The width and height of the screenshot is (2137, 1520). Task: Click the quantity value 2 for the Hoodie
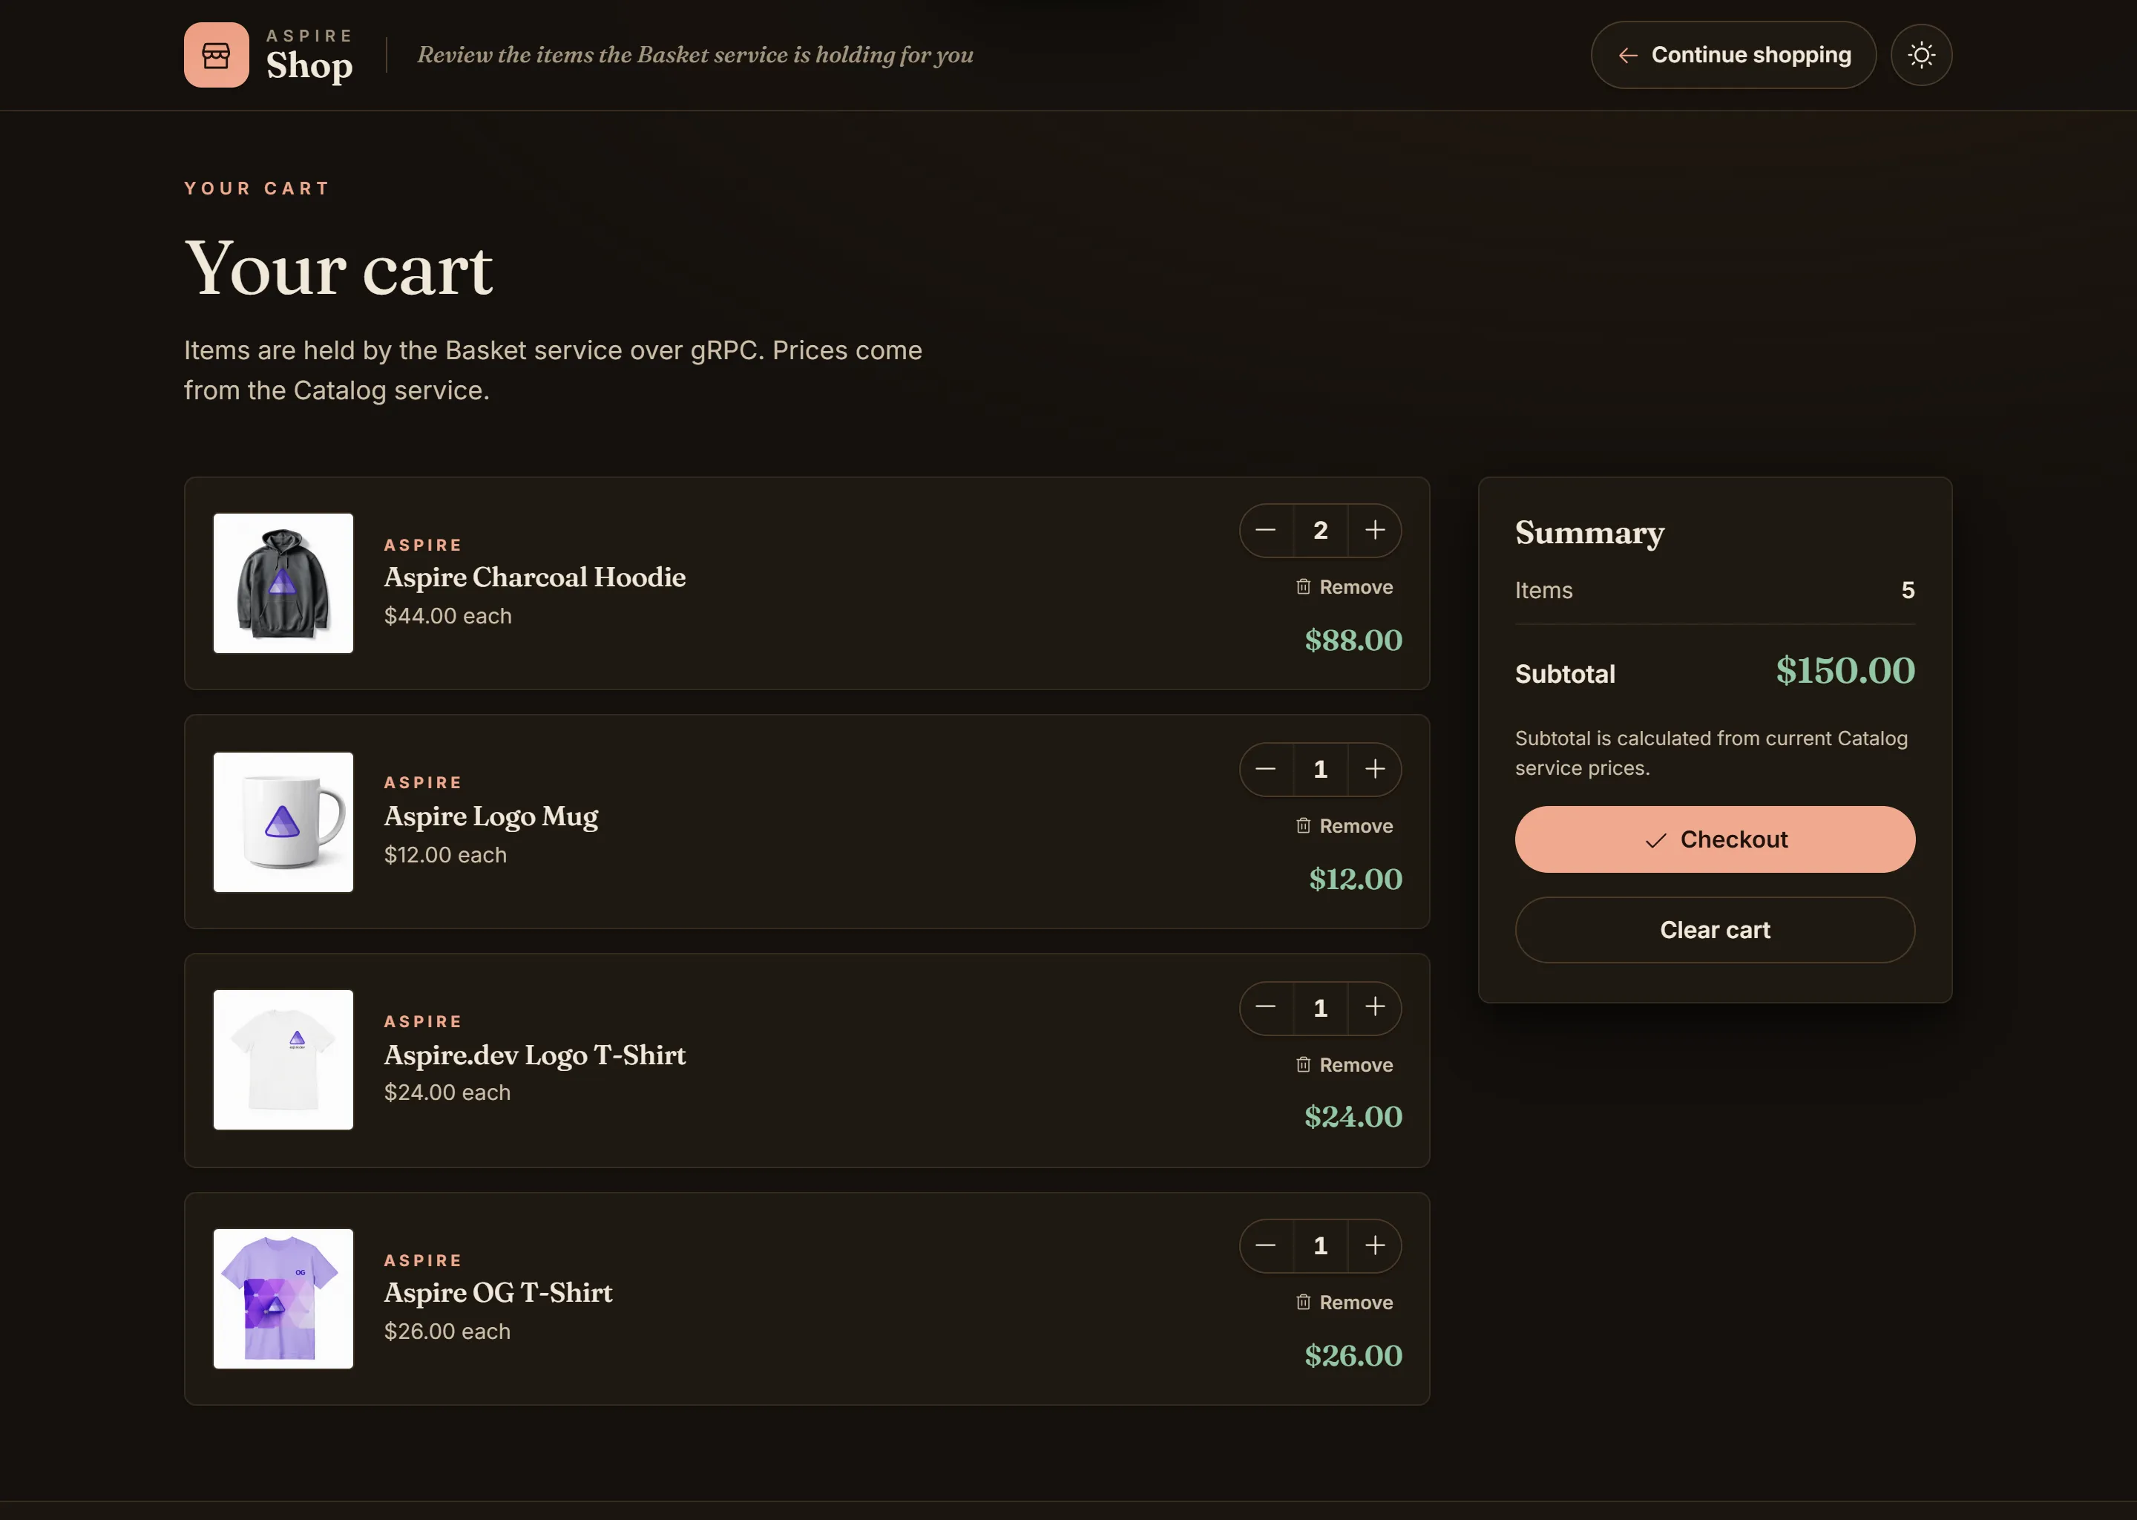coord(1320,531)
